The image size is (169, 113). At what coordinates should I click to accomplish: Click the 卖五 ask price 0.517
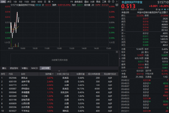click(x=146, y=19)
